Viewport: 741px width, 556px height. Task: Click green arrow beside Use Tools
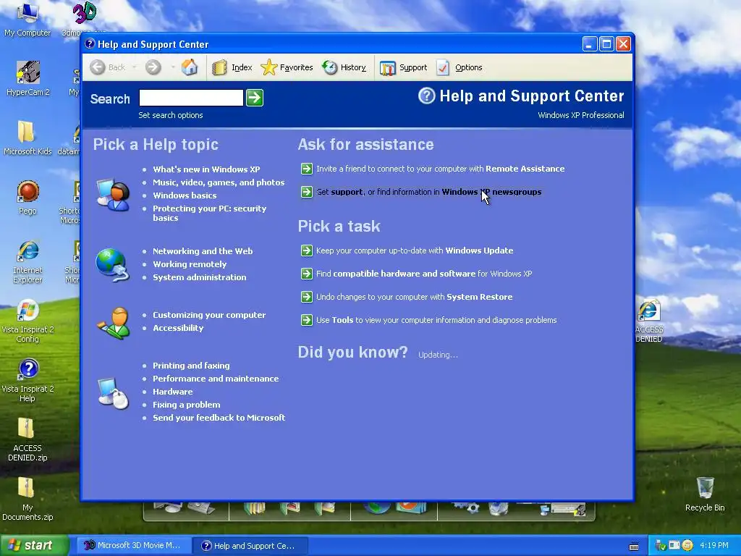tap(307, 320)
